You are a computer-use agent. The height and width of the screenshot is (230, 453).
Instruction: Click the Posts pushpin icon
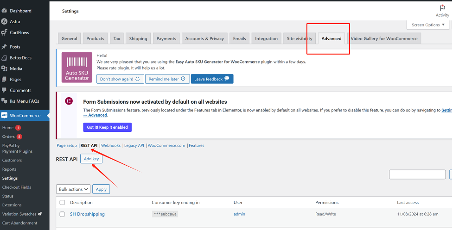[x=4, y=47]
